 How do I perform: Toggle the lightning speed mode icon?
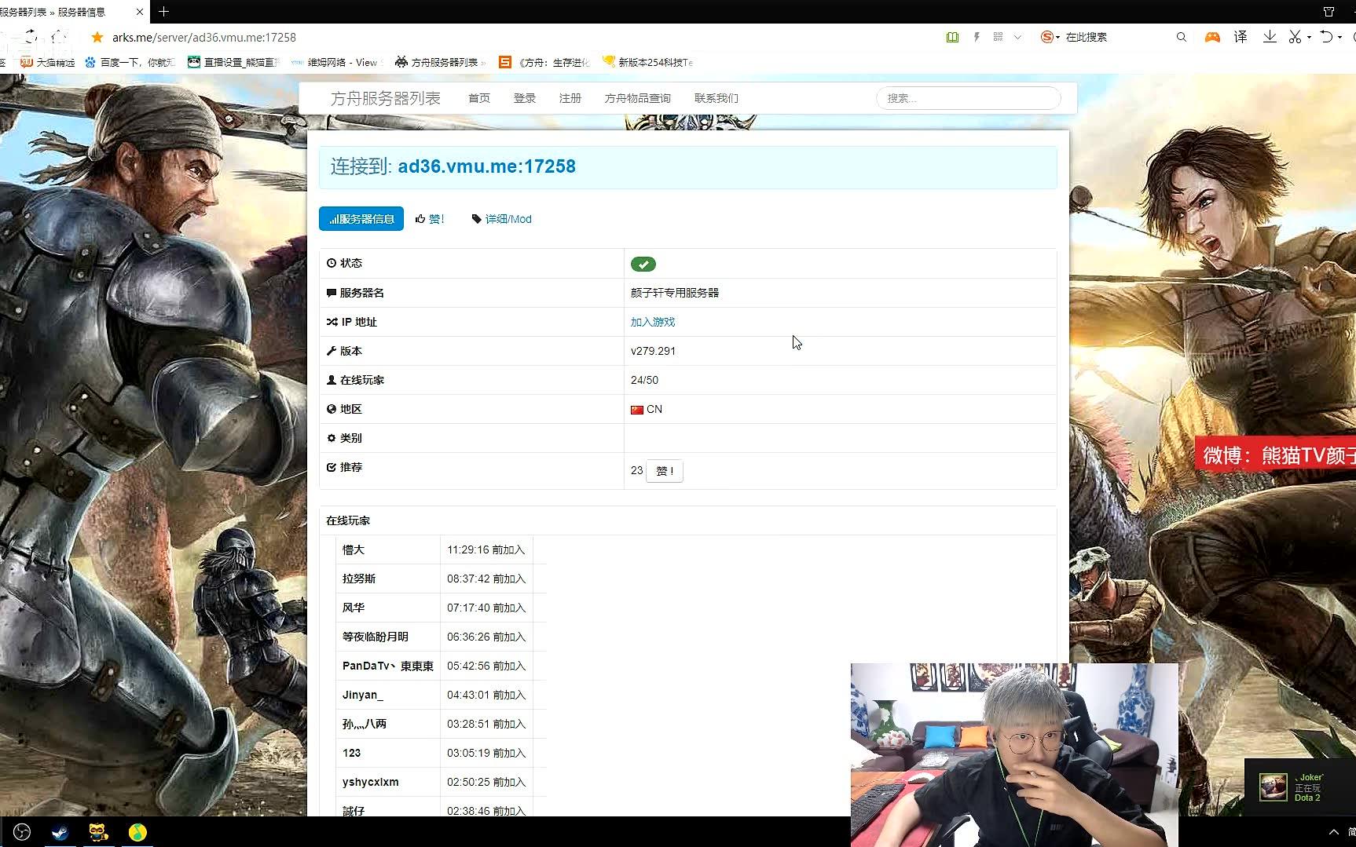click(977, 37)
